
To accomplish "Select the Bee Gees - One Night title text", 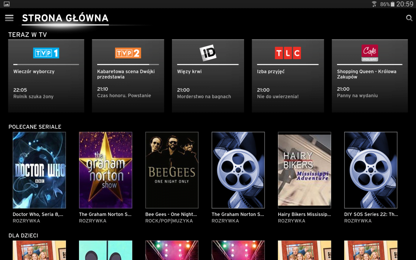I will click(x=171, y=214).
